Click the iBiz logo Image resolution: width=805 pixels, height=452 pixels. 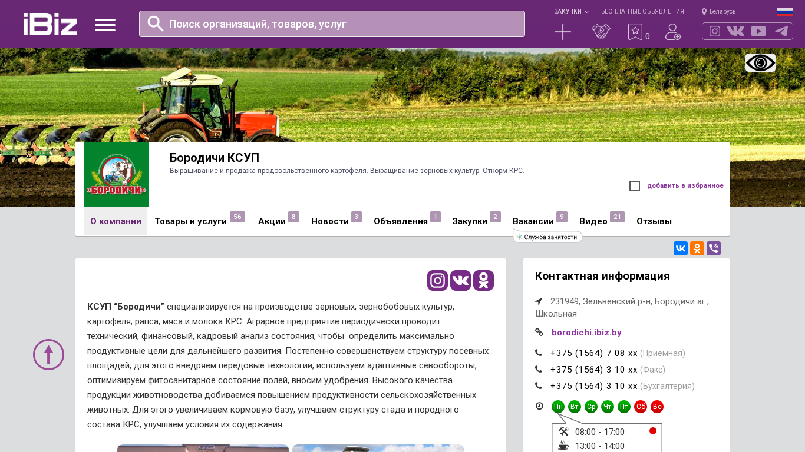(51, 24)
